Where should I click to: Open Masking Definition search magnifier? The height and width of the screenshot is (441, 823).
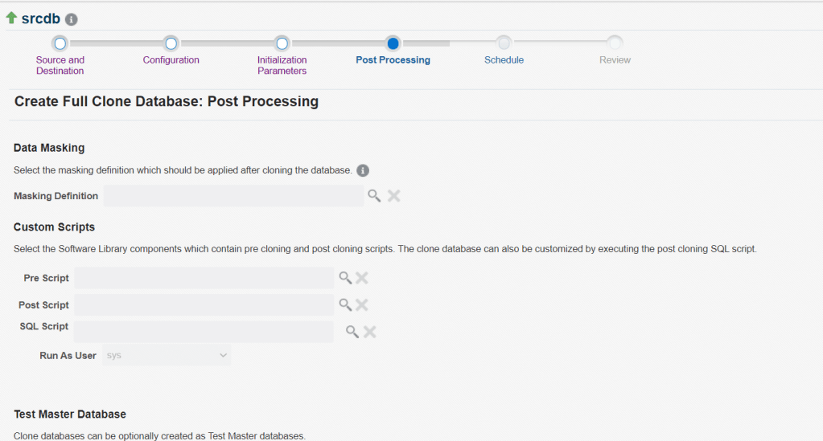pyautogui.click(x=374, y=195)
